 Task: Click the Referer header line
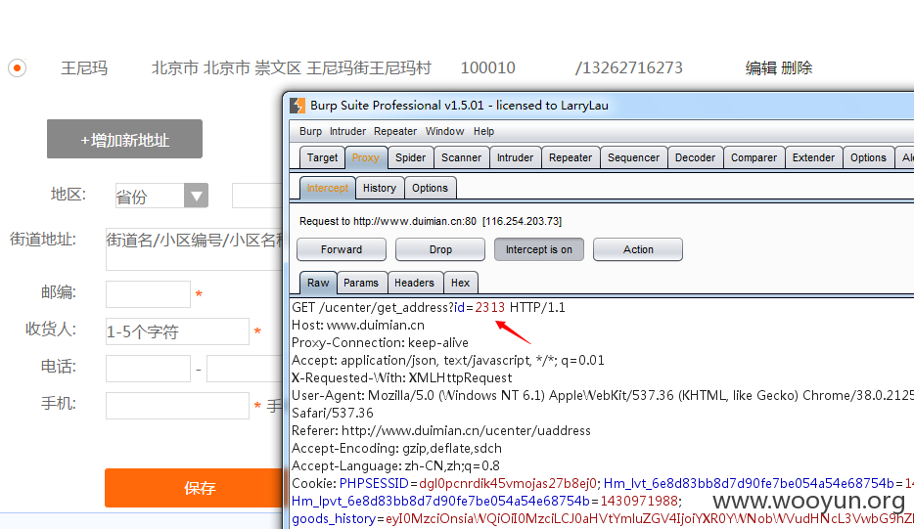(441, 430)
